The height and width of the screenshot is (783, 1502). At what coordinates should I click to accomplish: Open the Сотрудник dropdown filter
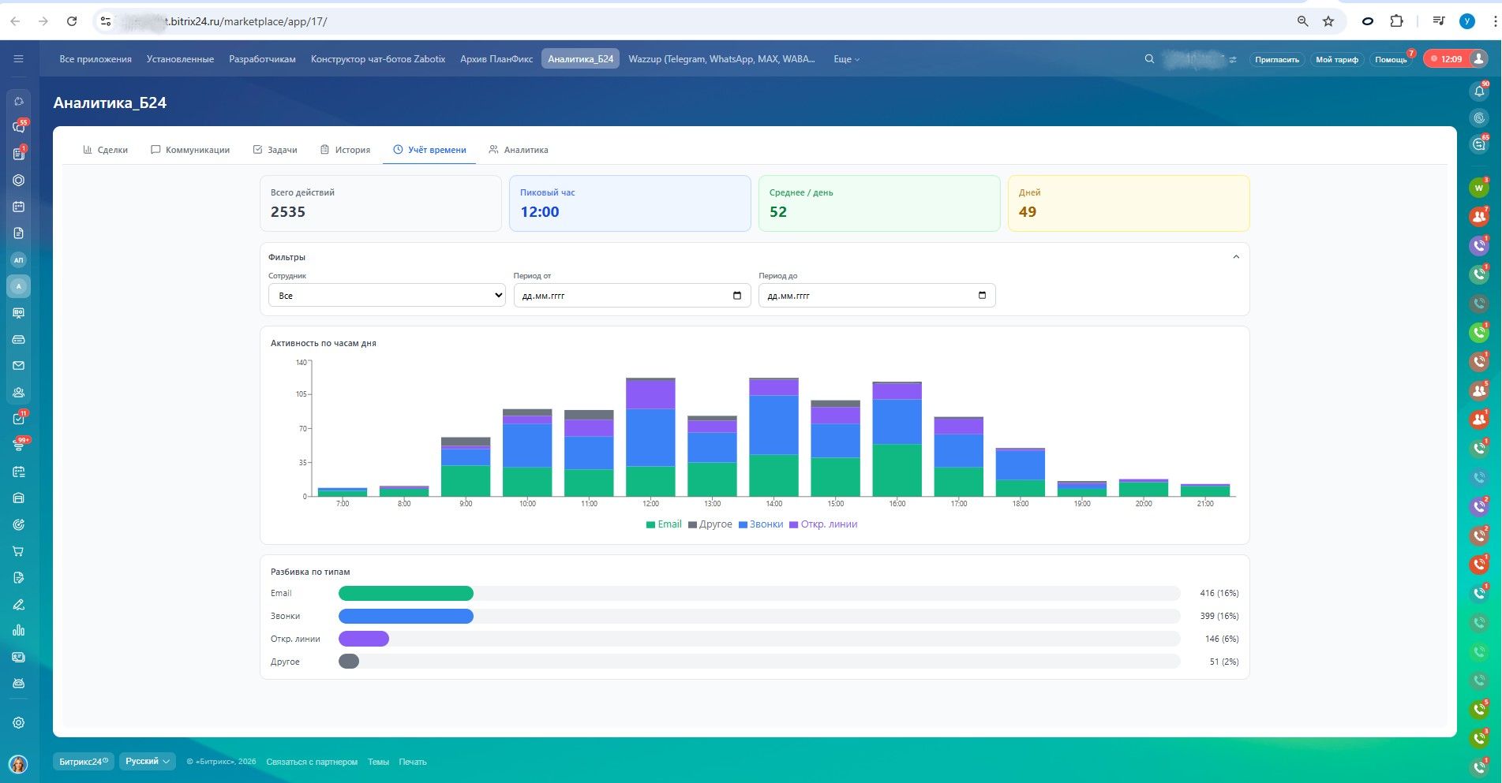pos(387,296)
